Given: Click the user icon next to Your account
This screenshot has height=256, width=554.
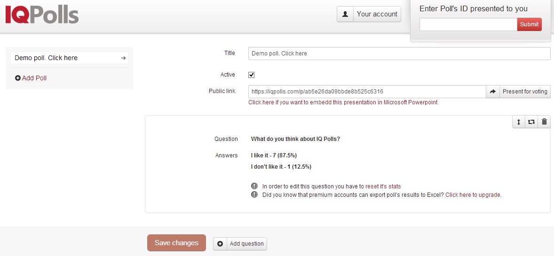Looking at the screenshot, I should tap(345, 14).
